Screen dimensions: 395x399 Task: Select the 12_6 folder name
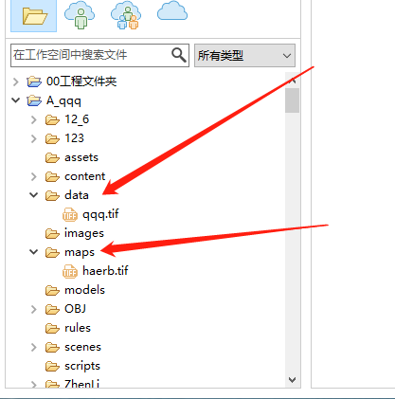pyautogui.click(x=77, y=119)
